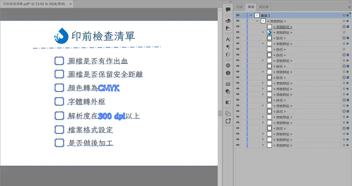Image resolution: width=352 pixels, height=186 pixels.
Task: Open the Transparency panel overlapping-circles icon
Action: [228, 92]
